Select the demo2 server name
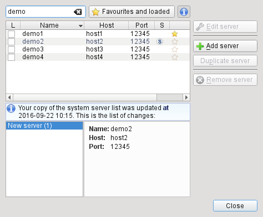Screen dimensions: 263x217 [x=33, y=42]
